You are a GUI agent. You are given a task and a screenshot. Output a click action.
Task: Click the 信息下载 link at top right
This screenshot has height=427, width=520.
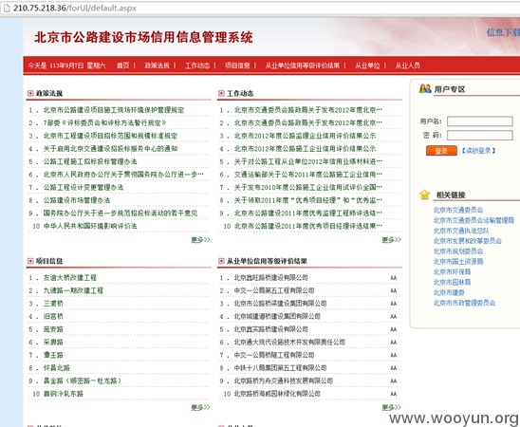[503, 32]
